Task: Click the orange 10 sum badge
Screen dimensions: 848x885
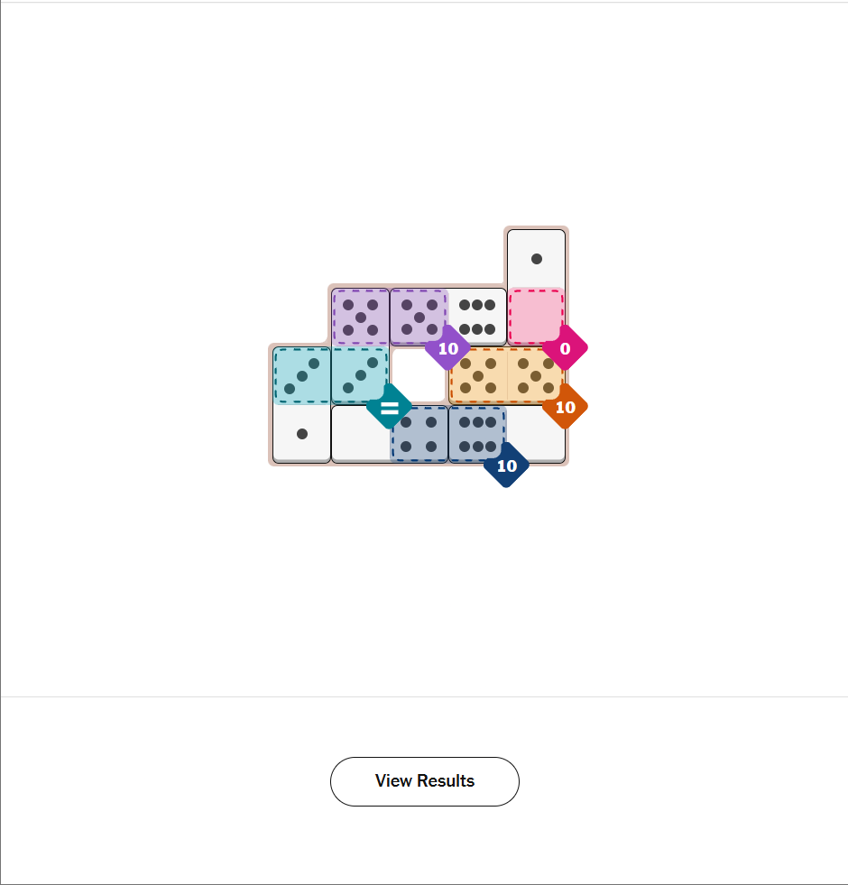Action: point(565,407)
